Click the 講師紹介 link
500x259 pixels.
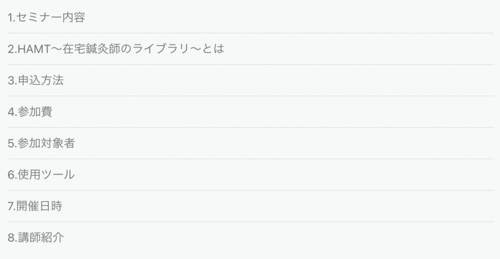pyautogui.click(x=35, y=238)
